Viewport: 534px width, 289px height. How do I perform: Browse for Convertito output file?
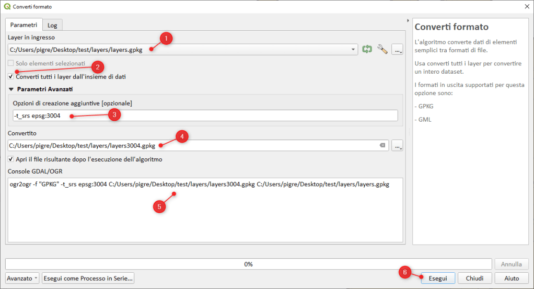pos(398,146)
